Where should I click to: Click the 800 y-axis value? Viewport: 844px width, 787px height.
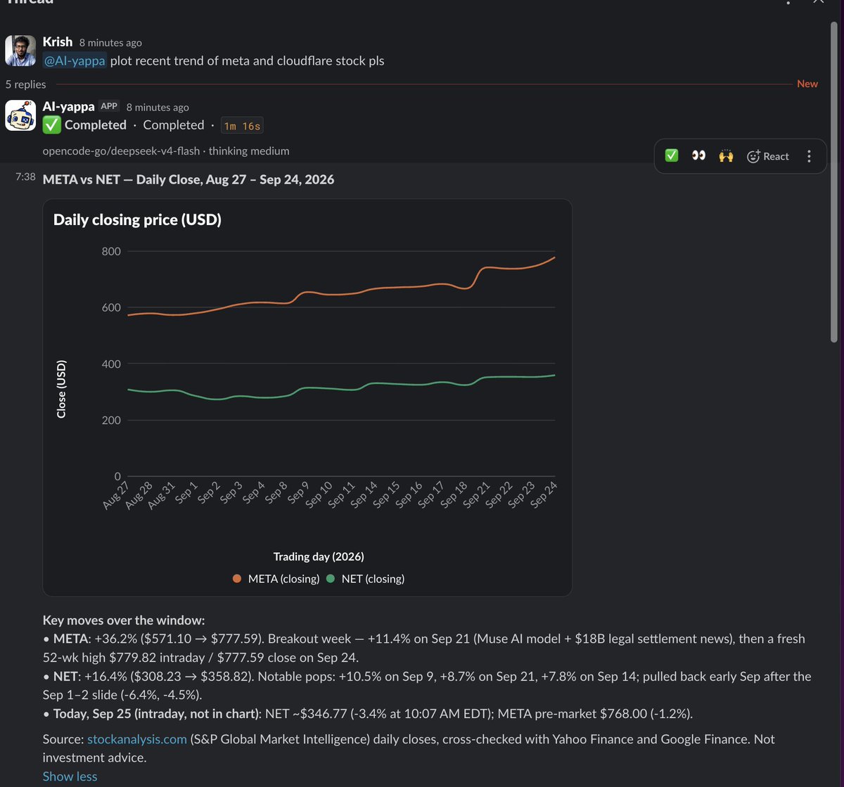[112, 251]
